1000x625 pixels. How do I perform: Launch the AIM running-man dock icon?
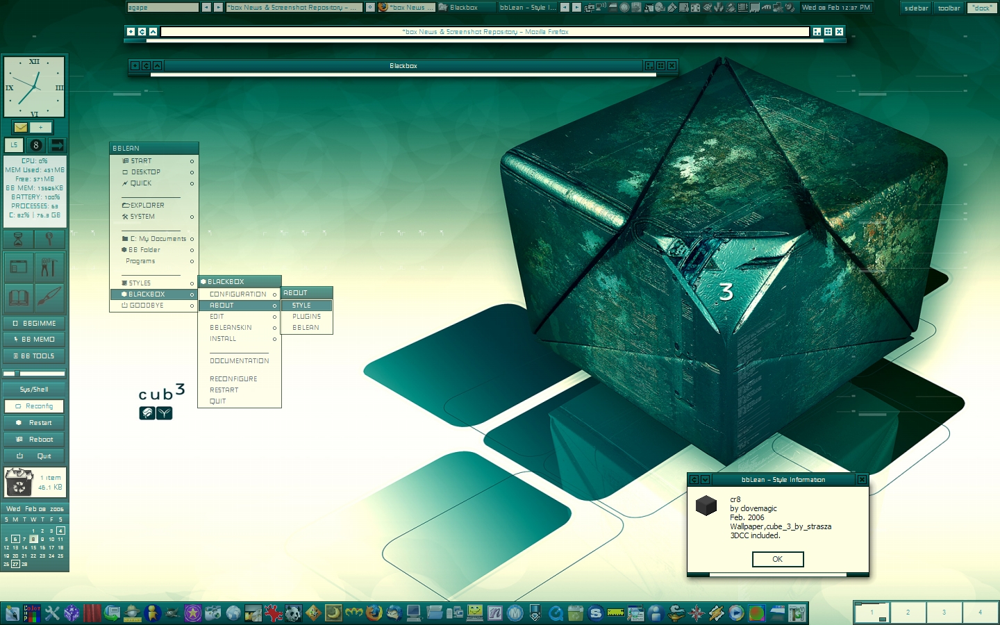(x=152, y=613)
